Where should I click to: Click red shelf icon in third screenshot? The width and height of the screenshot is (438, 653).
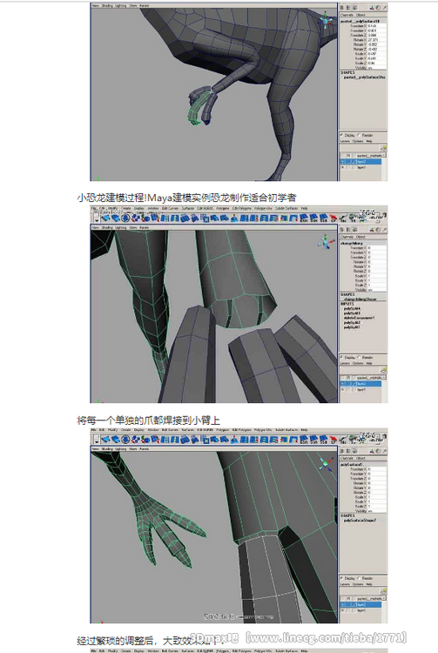334,439
